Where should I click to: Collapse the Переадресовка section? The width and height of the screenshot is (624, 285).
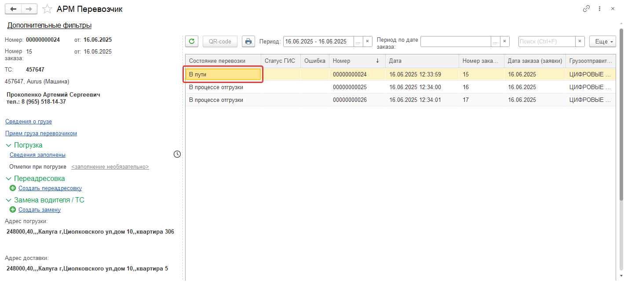coord(9,179)
